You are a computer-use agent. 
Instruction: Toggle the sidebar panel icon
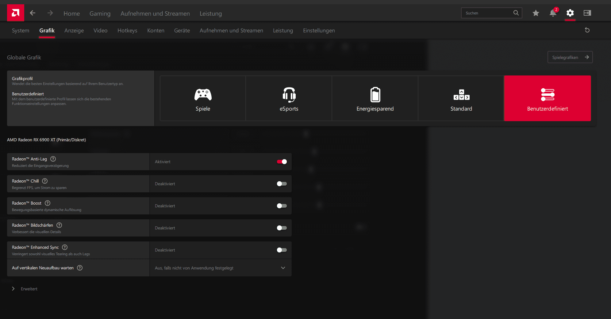tap(587, 13)
